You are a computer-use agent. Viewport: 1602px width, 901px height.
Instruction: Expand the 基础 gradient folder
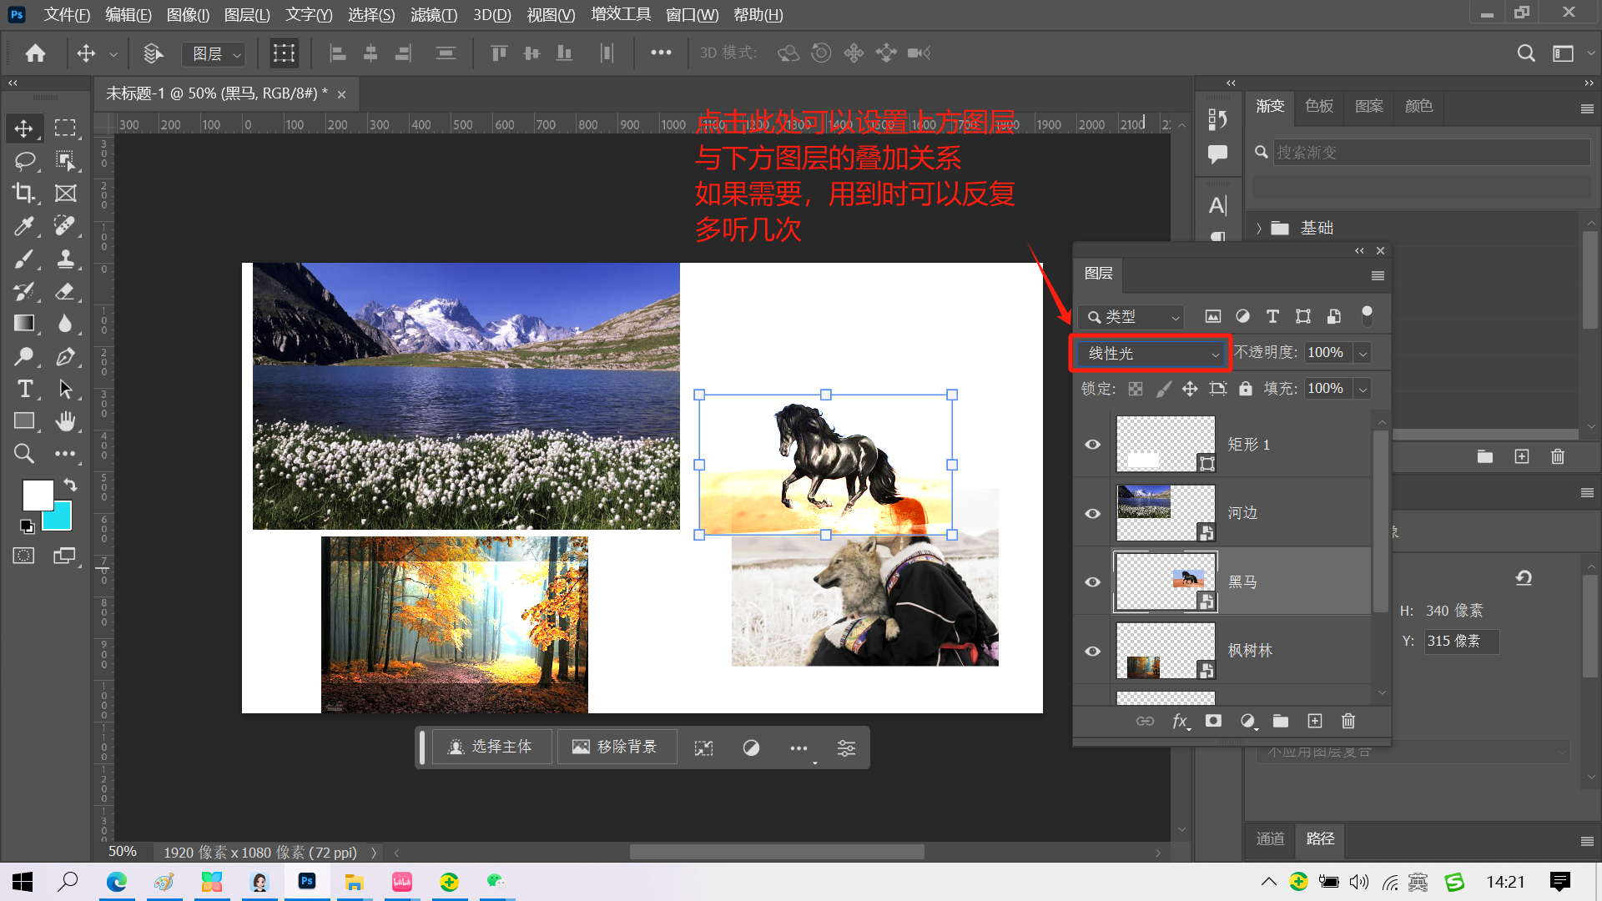click(1259, 228)
